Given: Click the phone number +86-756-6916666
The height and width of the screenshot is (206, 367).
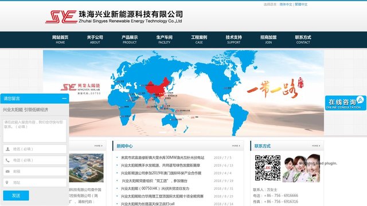Looking at the screenshot, I should (x=281, y=196).
